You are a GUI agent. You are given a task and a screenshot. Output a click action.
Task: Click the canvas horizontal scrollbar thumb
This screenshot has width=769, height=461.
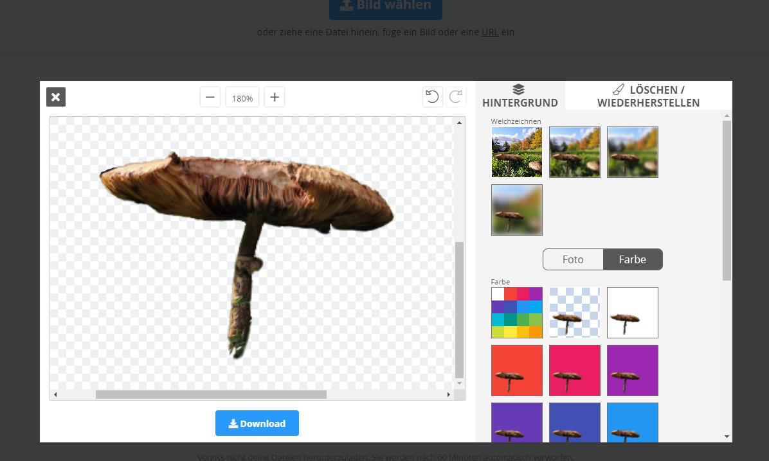211,394
